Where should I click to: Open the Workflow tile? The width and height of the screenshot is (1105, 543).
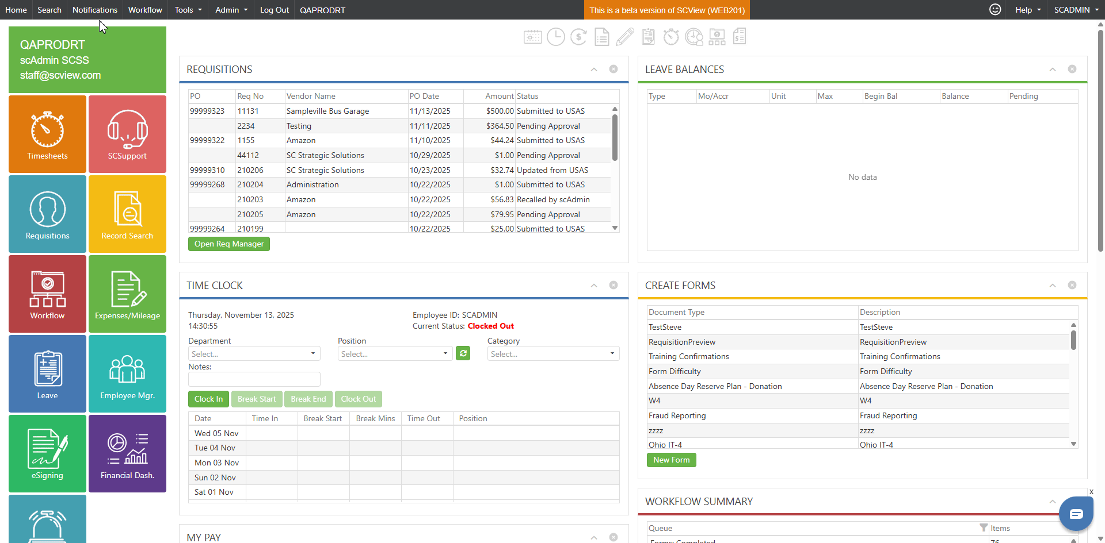click(x=47, y=294)
